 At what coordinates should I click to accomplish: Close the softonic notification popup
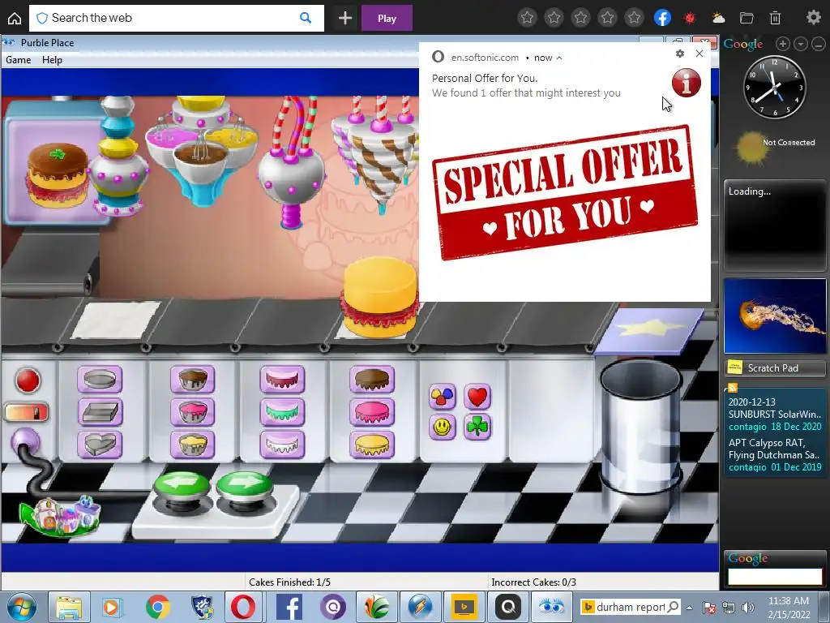coord(700,54)
